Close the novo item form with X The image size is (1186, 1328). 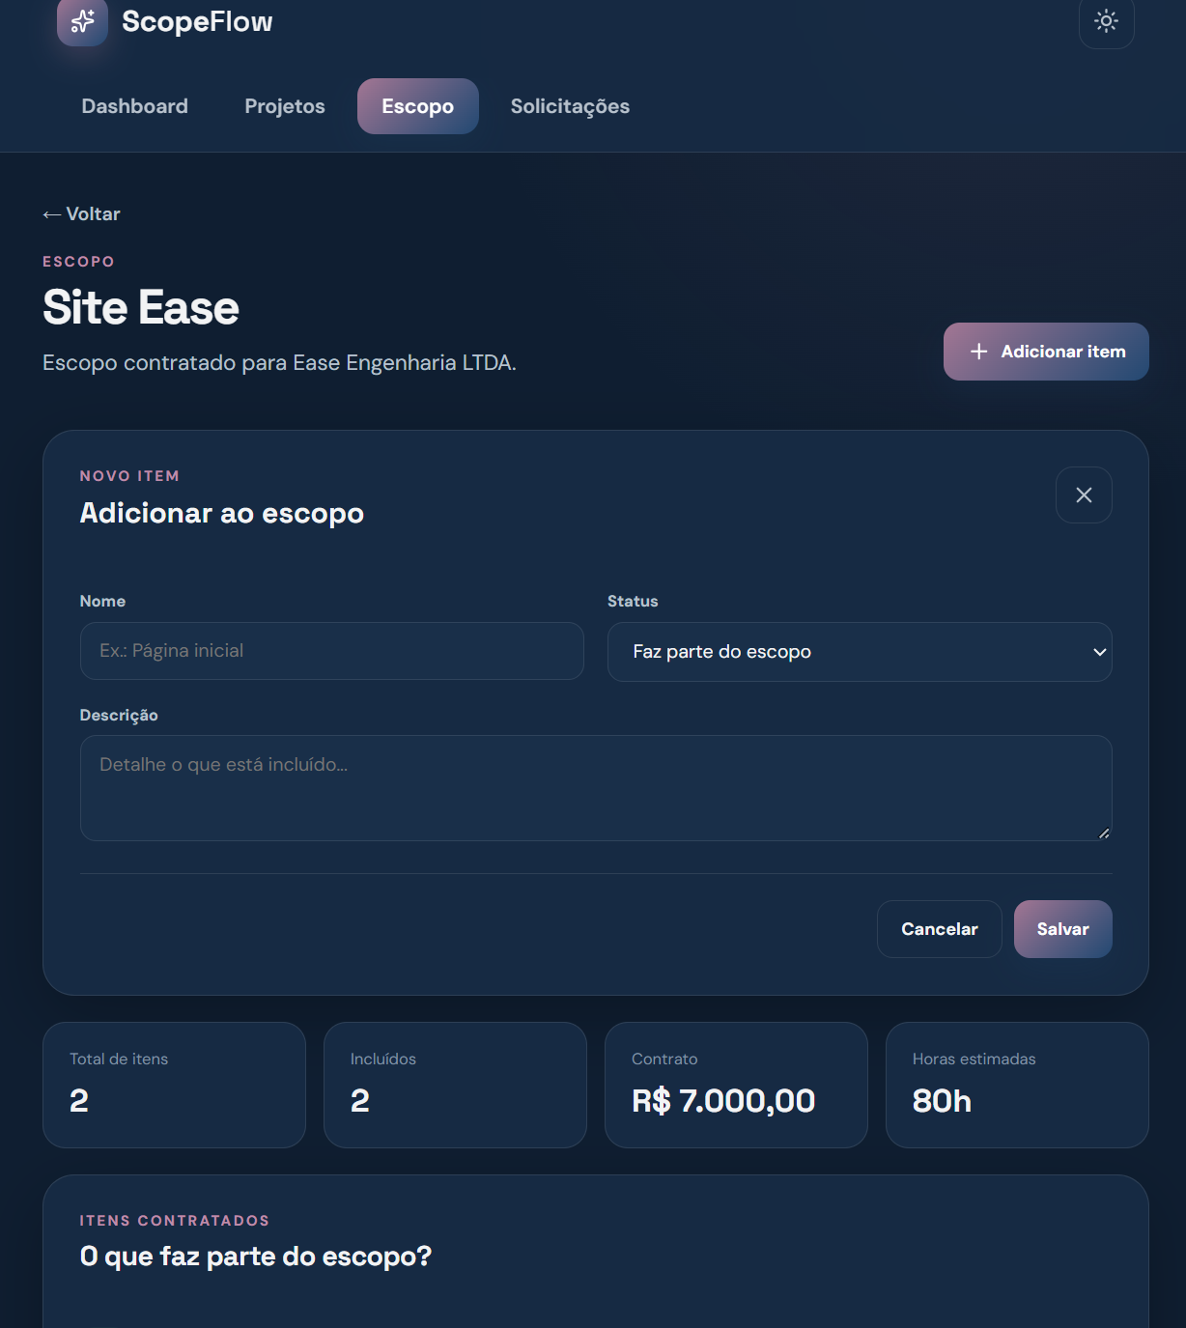point(1084,495)
